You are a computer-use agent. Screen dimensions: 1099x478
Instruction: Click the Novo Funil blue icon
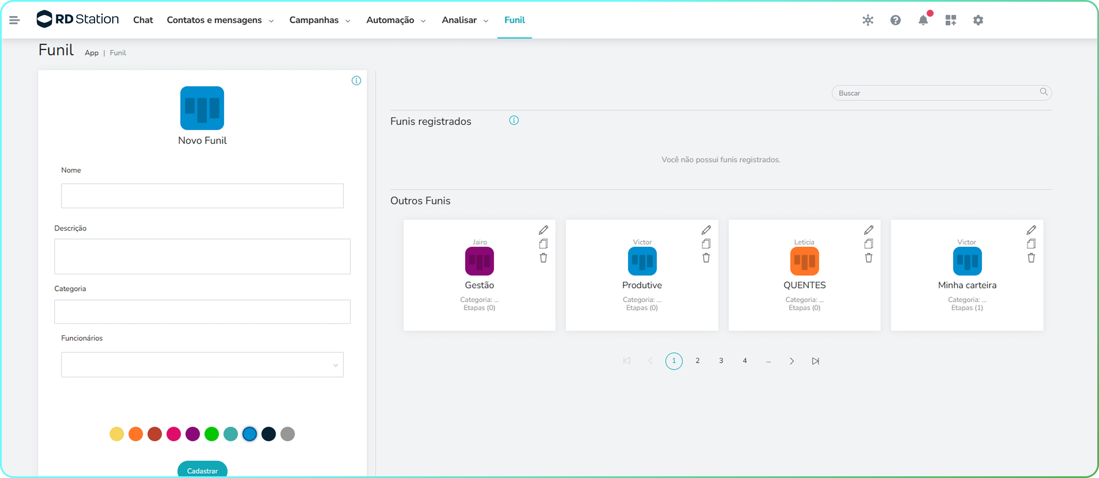pos(202,108)
